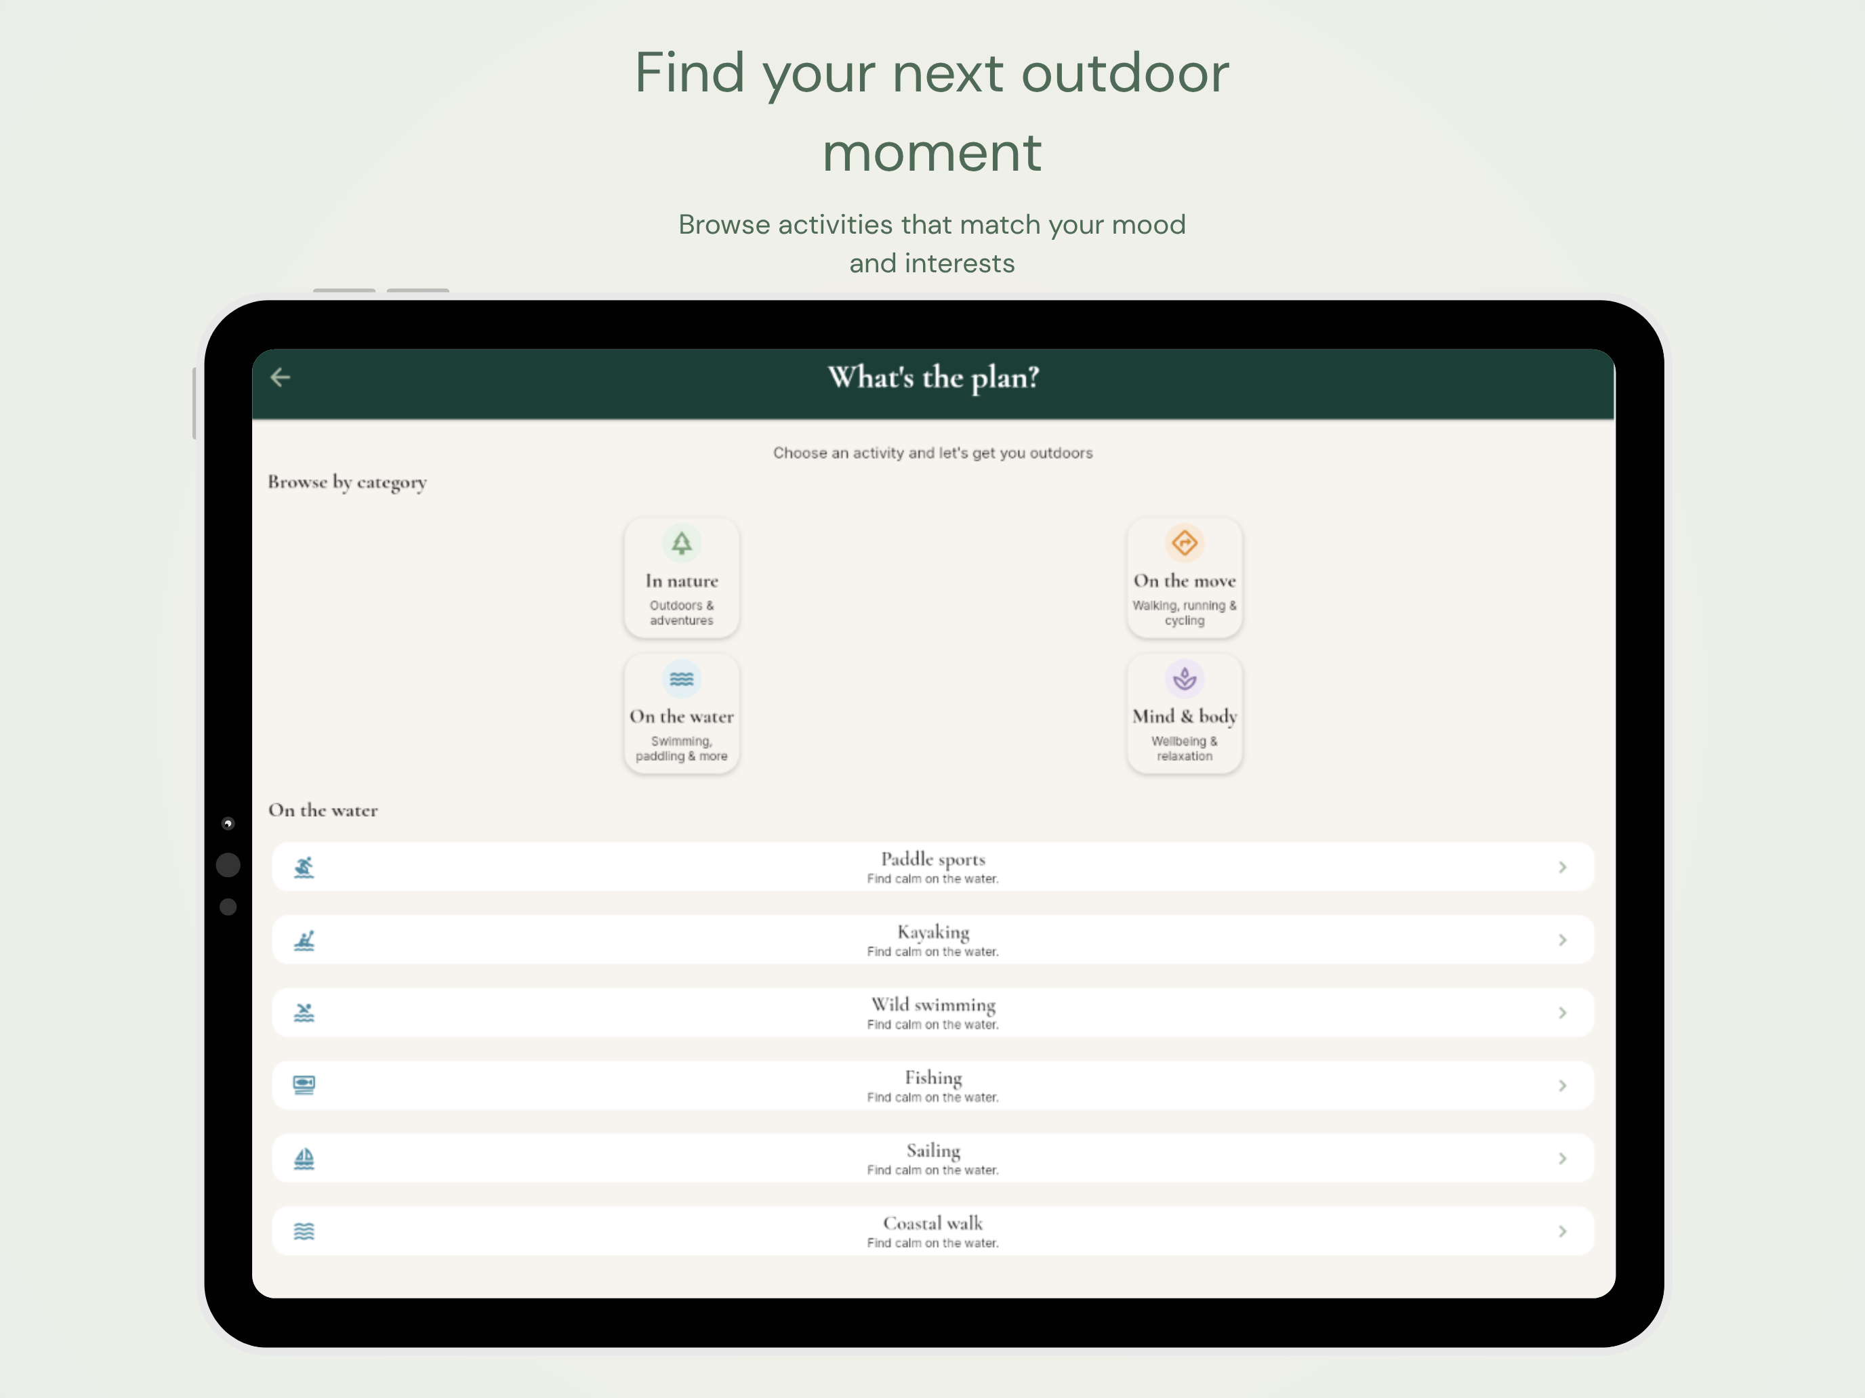Choose the Fishing activity
This screenshot has width=1865, height=1398.
(932, 1085)
